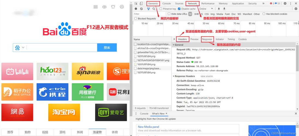Screen dimensions: 299x136
Task: Open the Sources tab
Action: 179,4
